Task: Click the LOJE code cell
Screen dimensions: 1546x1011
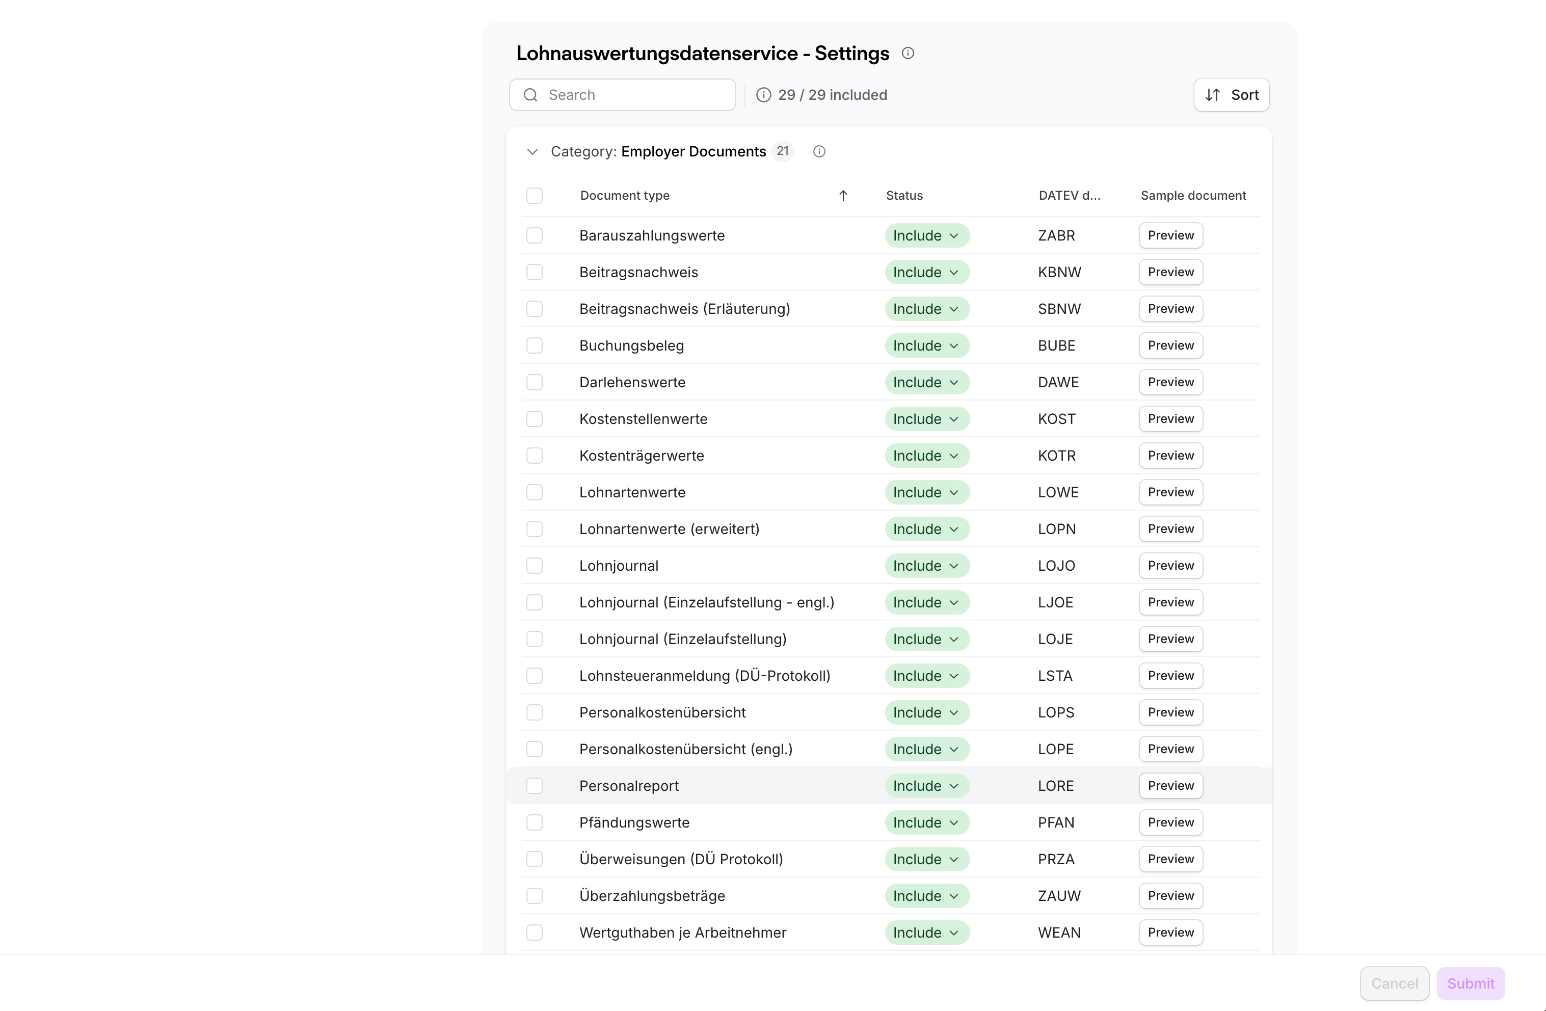Action: pos(1055,640)
